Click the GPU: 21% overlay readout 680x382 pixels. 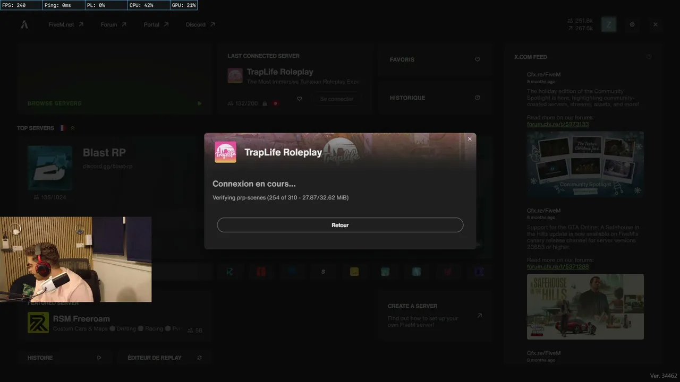(184, 5)
